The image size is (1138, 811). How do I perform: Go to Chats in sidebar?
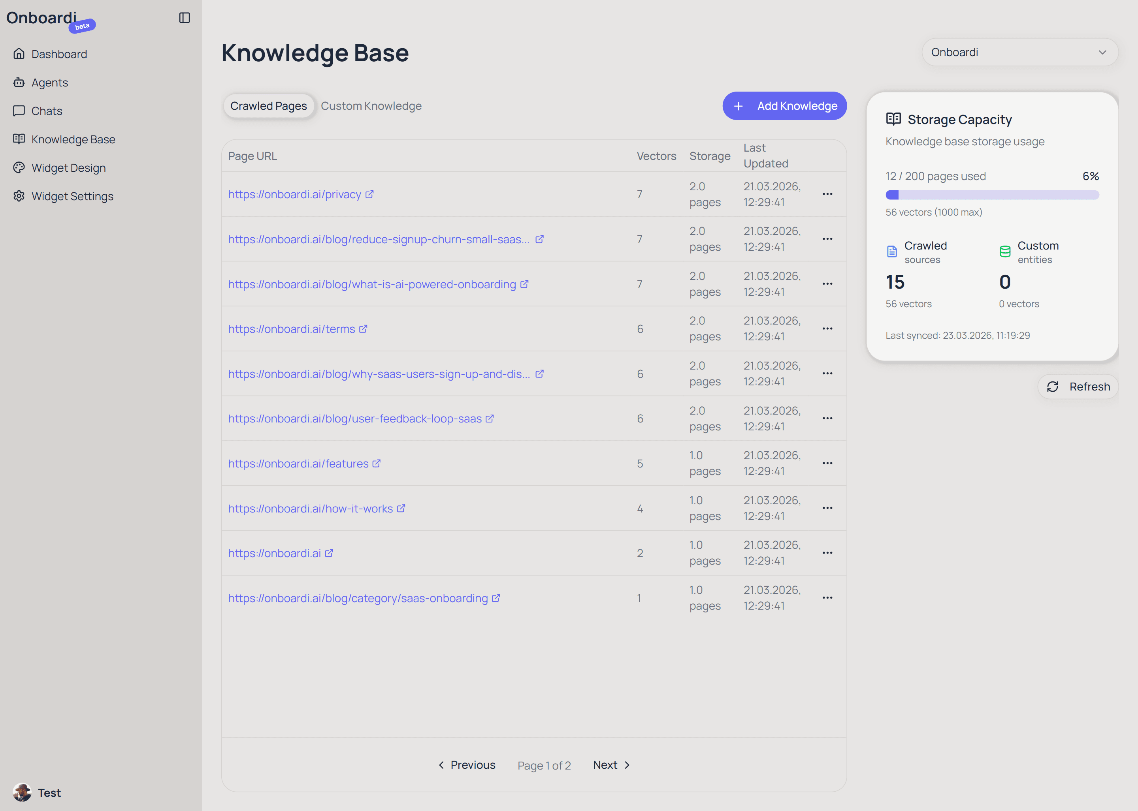[x=47, y=111]
